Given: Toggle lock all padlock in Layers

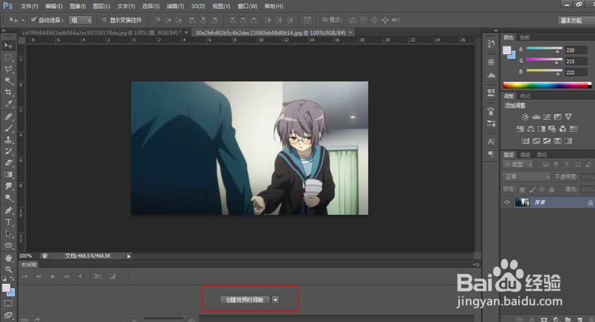Looking at the screenshot, I should tap(552, 189).
